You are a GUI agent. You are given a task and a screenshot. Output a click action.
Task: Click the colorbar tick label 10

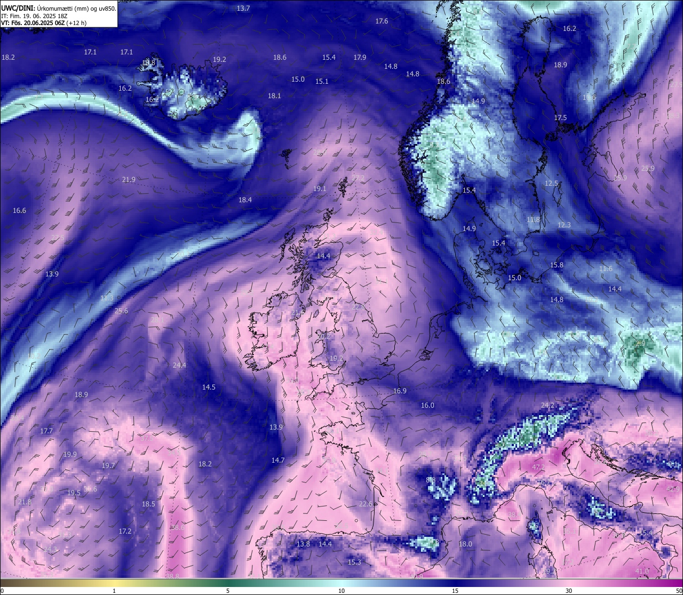(341, 591)
